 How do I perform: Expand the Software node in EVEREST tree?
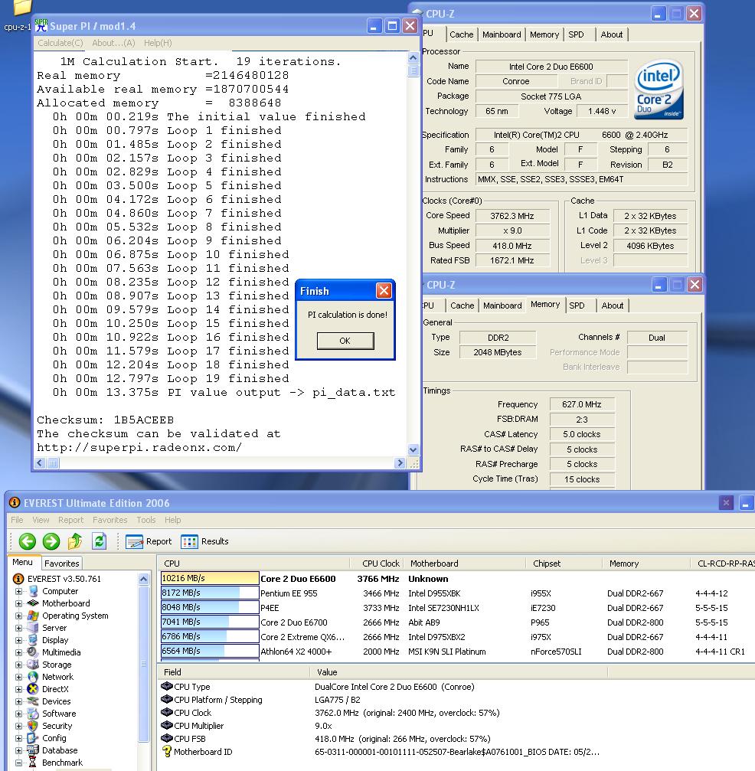[x=18, y=714]
